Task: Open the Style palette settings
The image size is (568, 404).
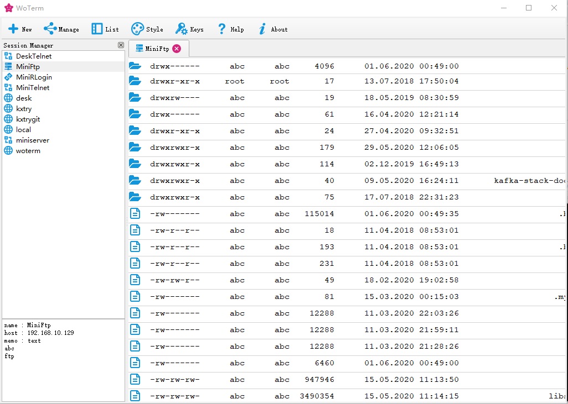Action: 147,29
